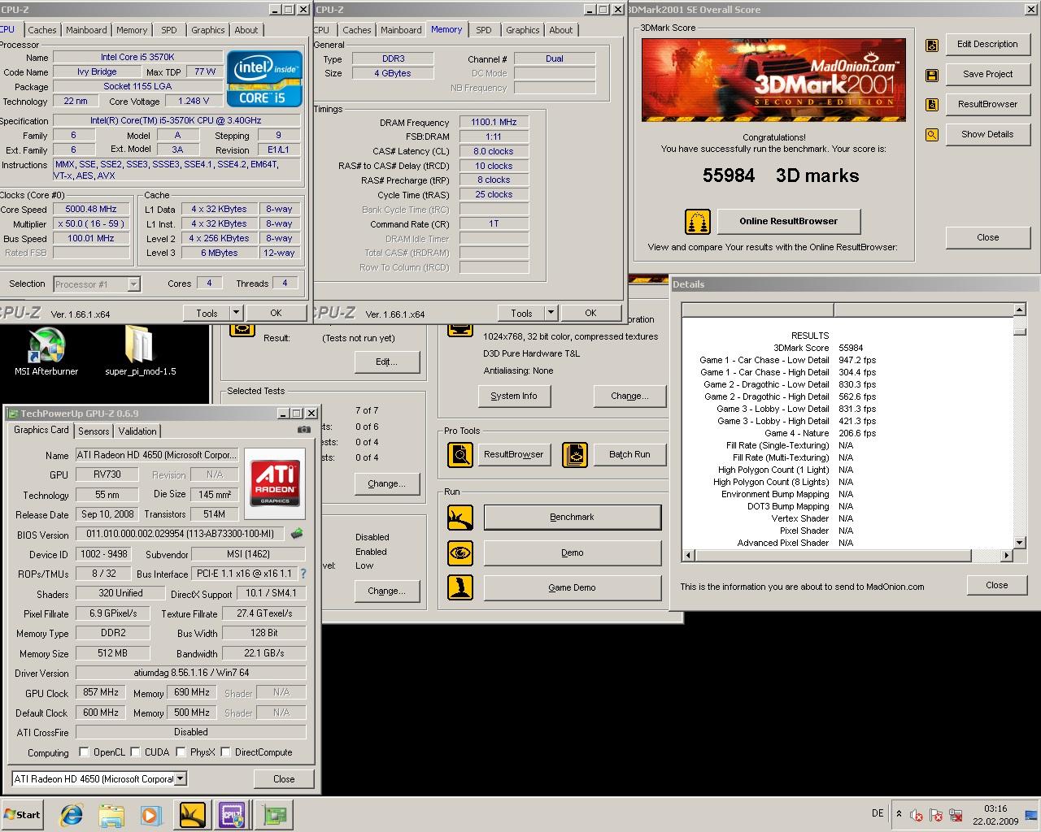Click the Batch Run button
This screenshot has height=832, width=1041.
[x=629, y=454]
